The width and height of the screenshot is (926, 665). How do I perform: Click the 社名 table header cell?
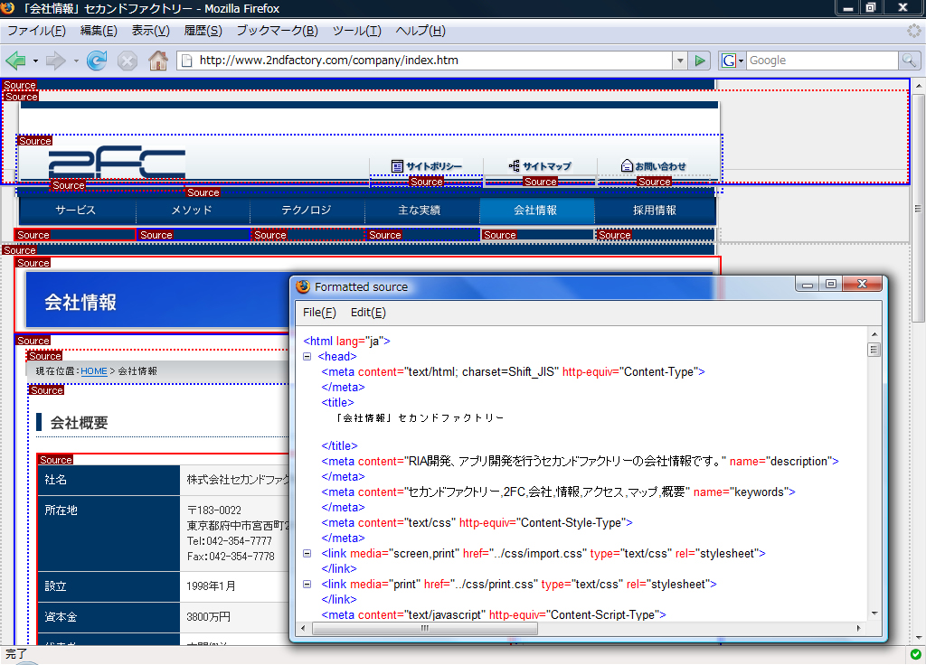click(109, 480)
